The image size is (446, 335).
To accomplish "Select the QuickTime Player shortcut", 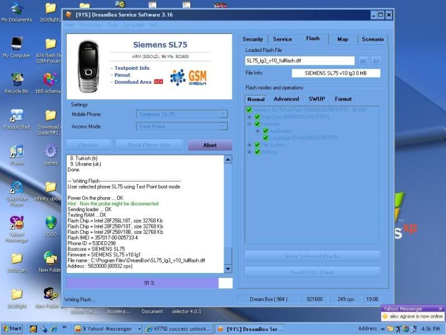I will (17, 193).
